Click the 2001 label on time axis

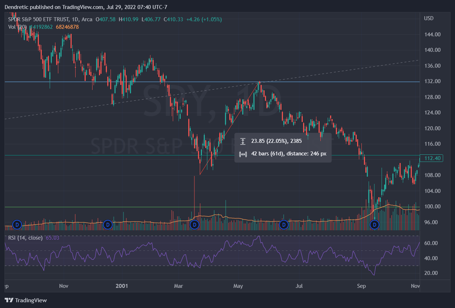pyautogui.click(x=122, y=286)
